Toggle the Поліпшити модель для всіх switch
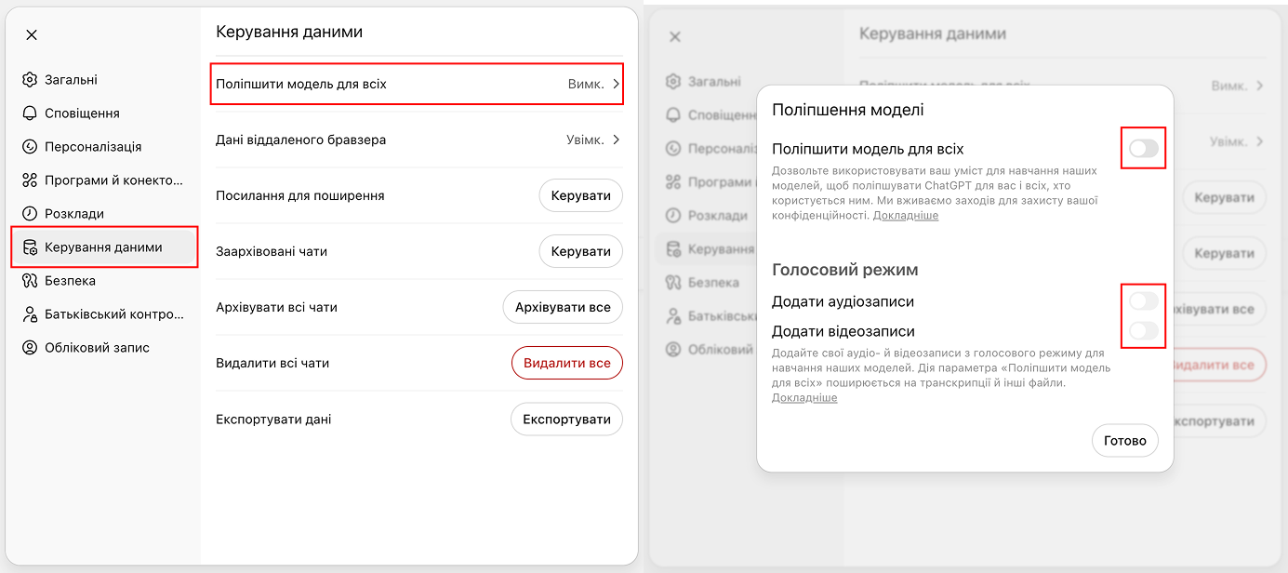The image size is (1288, 573). [1143, 149]
